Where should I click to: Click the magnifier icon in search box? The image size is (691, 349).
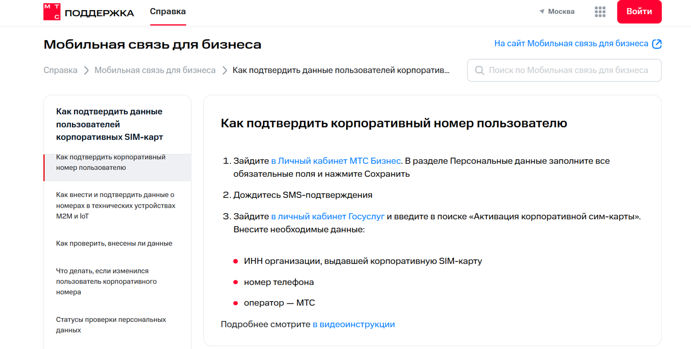480,70
